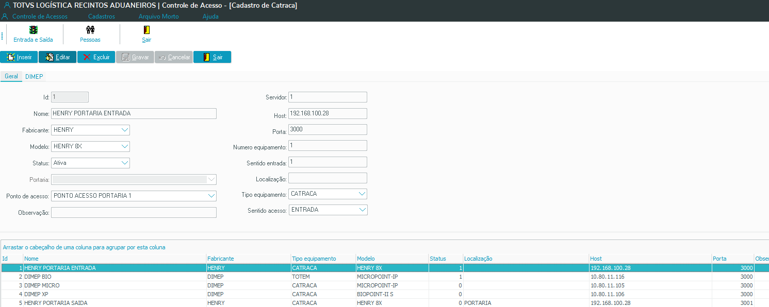Open the Arquivo Morto menu
The height and width of the screenshot is (307, 769).
(159, 16)
